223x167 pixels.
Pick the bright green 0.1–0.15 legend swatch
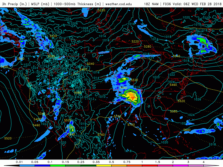[x=58, y=165]
